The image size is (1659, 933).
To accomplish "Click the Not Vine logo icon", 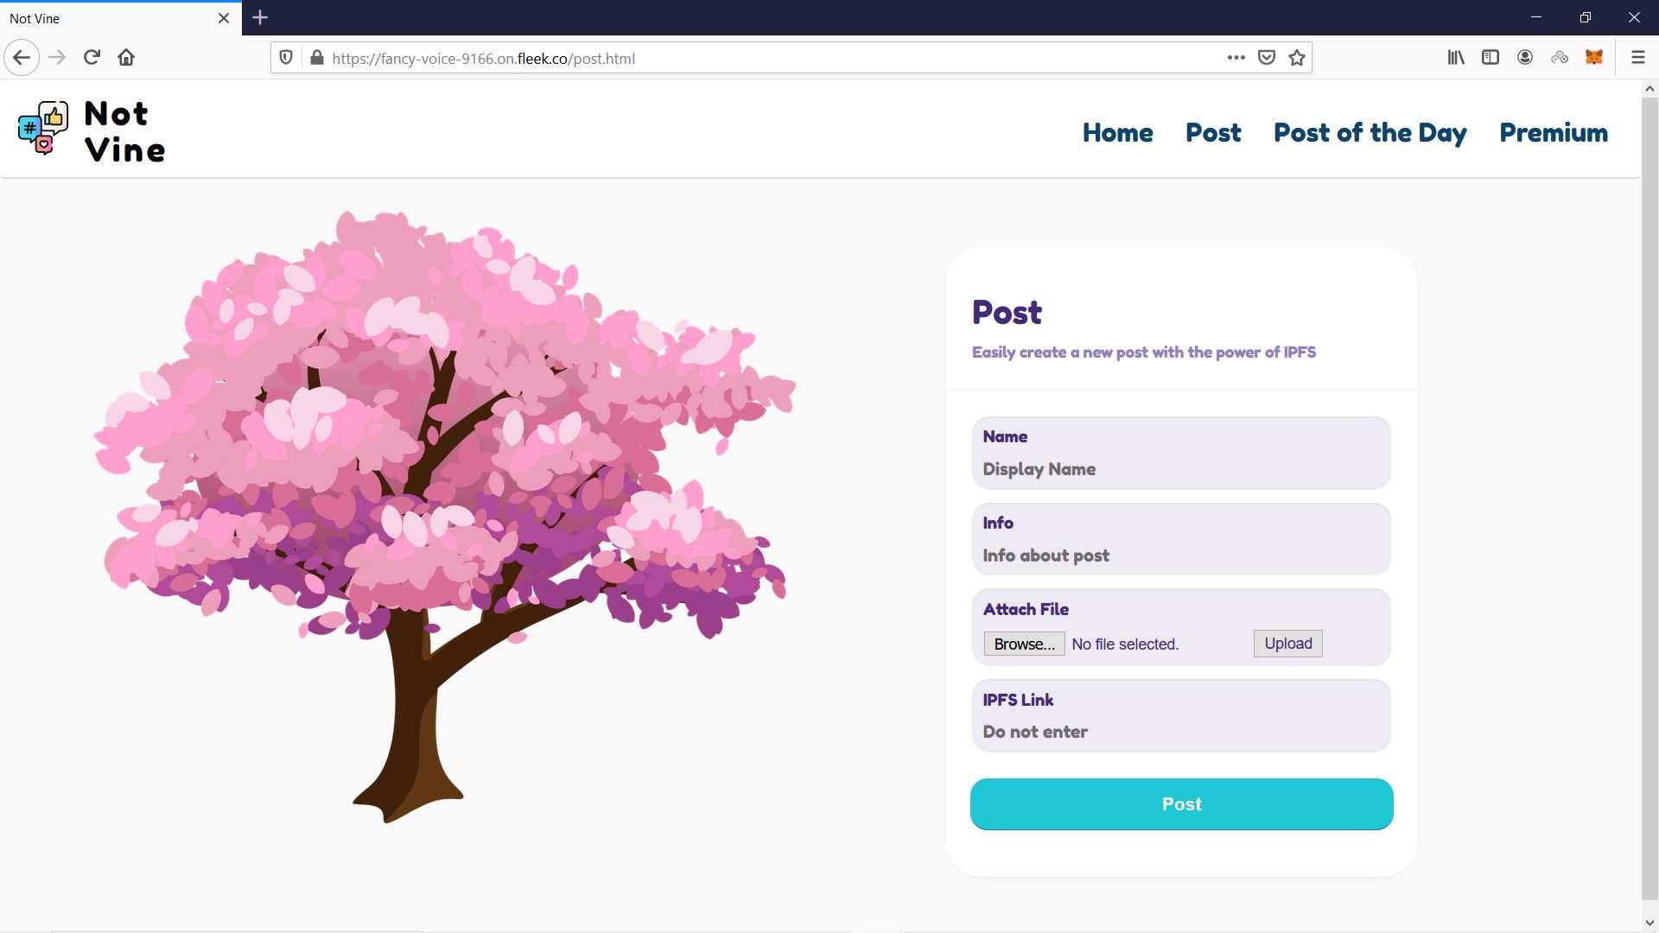I will coord(42,128).
